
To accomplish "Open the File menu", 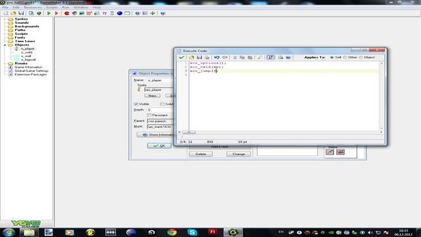I will click(5, 7).
